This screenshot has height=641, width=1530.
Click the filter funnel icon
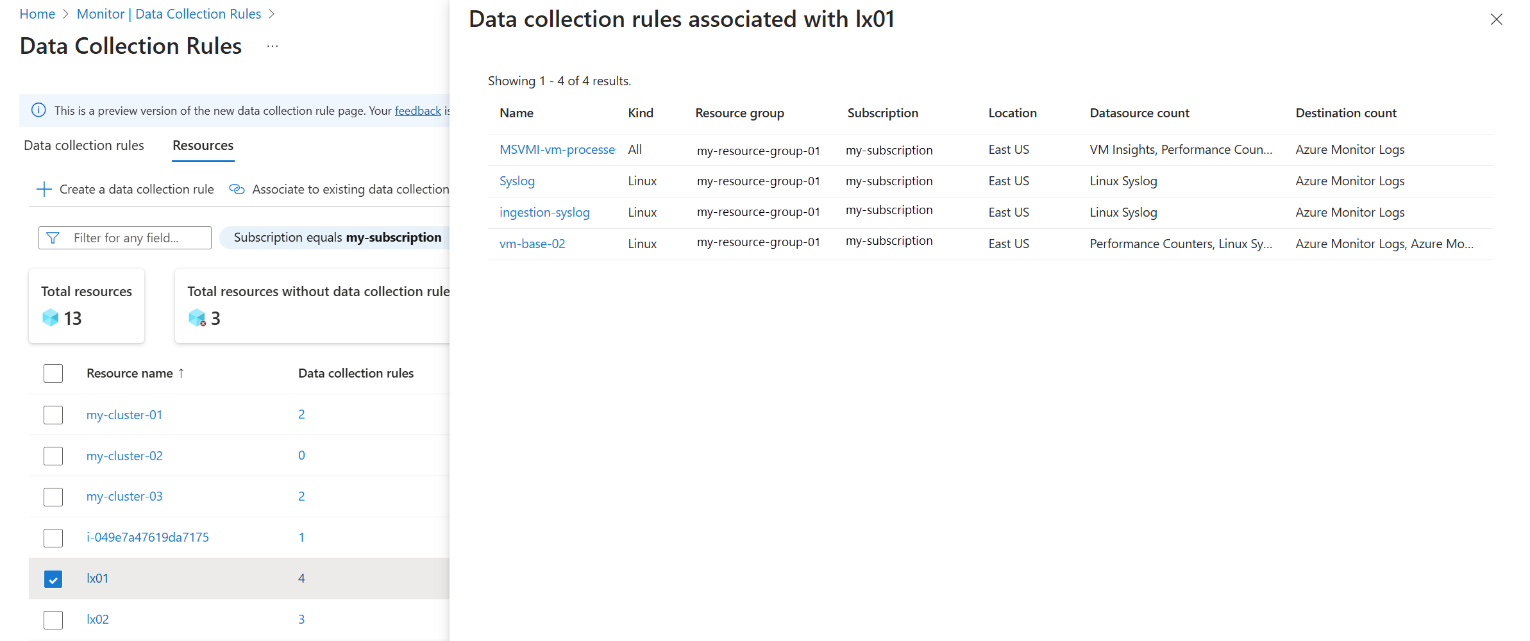tap(53, 238)
